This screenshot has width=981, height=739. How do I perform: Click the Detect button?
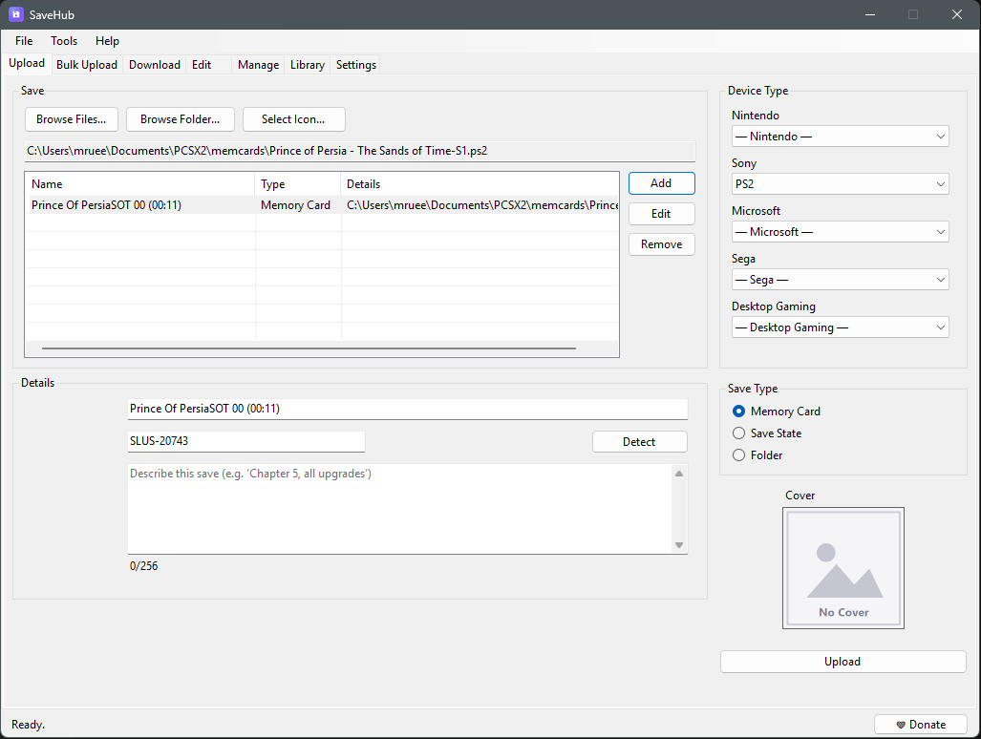point(639,442)
